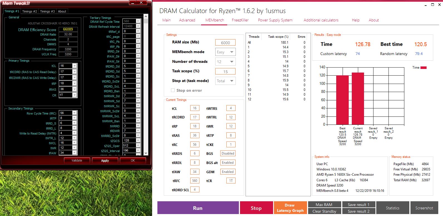Open the Statistics view
This screenshot has width=443, height=216.
(393, 208)
